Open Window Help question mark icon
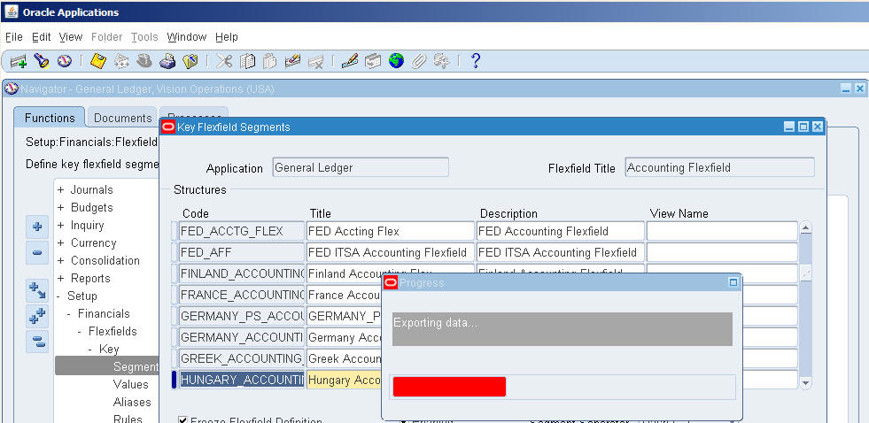 (x=475, y=61)
